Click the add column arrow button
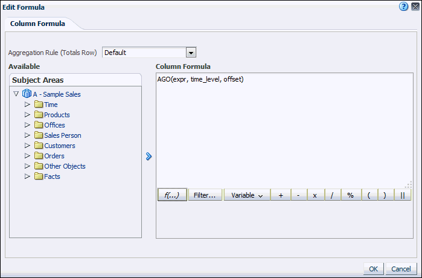Screen dimensions: 422x278 [149, 157]
